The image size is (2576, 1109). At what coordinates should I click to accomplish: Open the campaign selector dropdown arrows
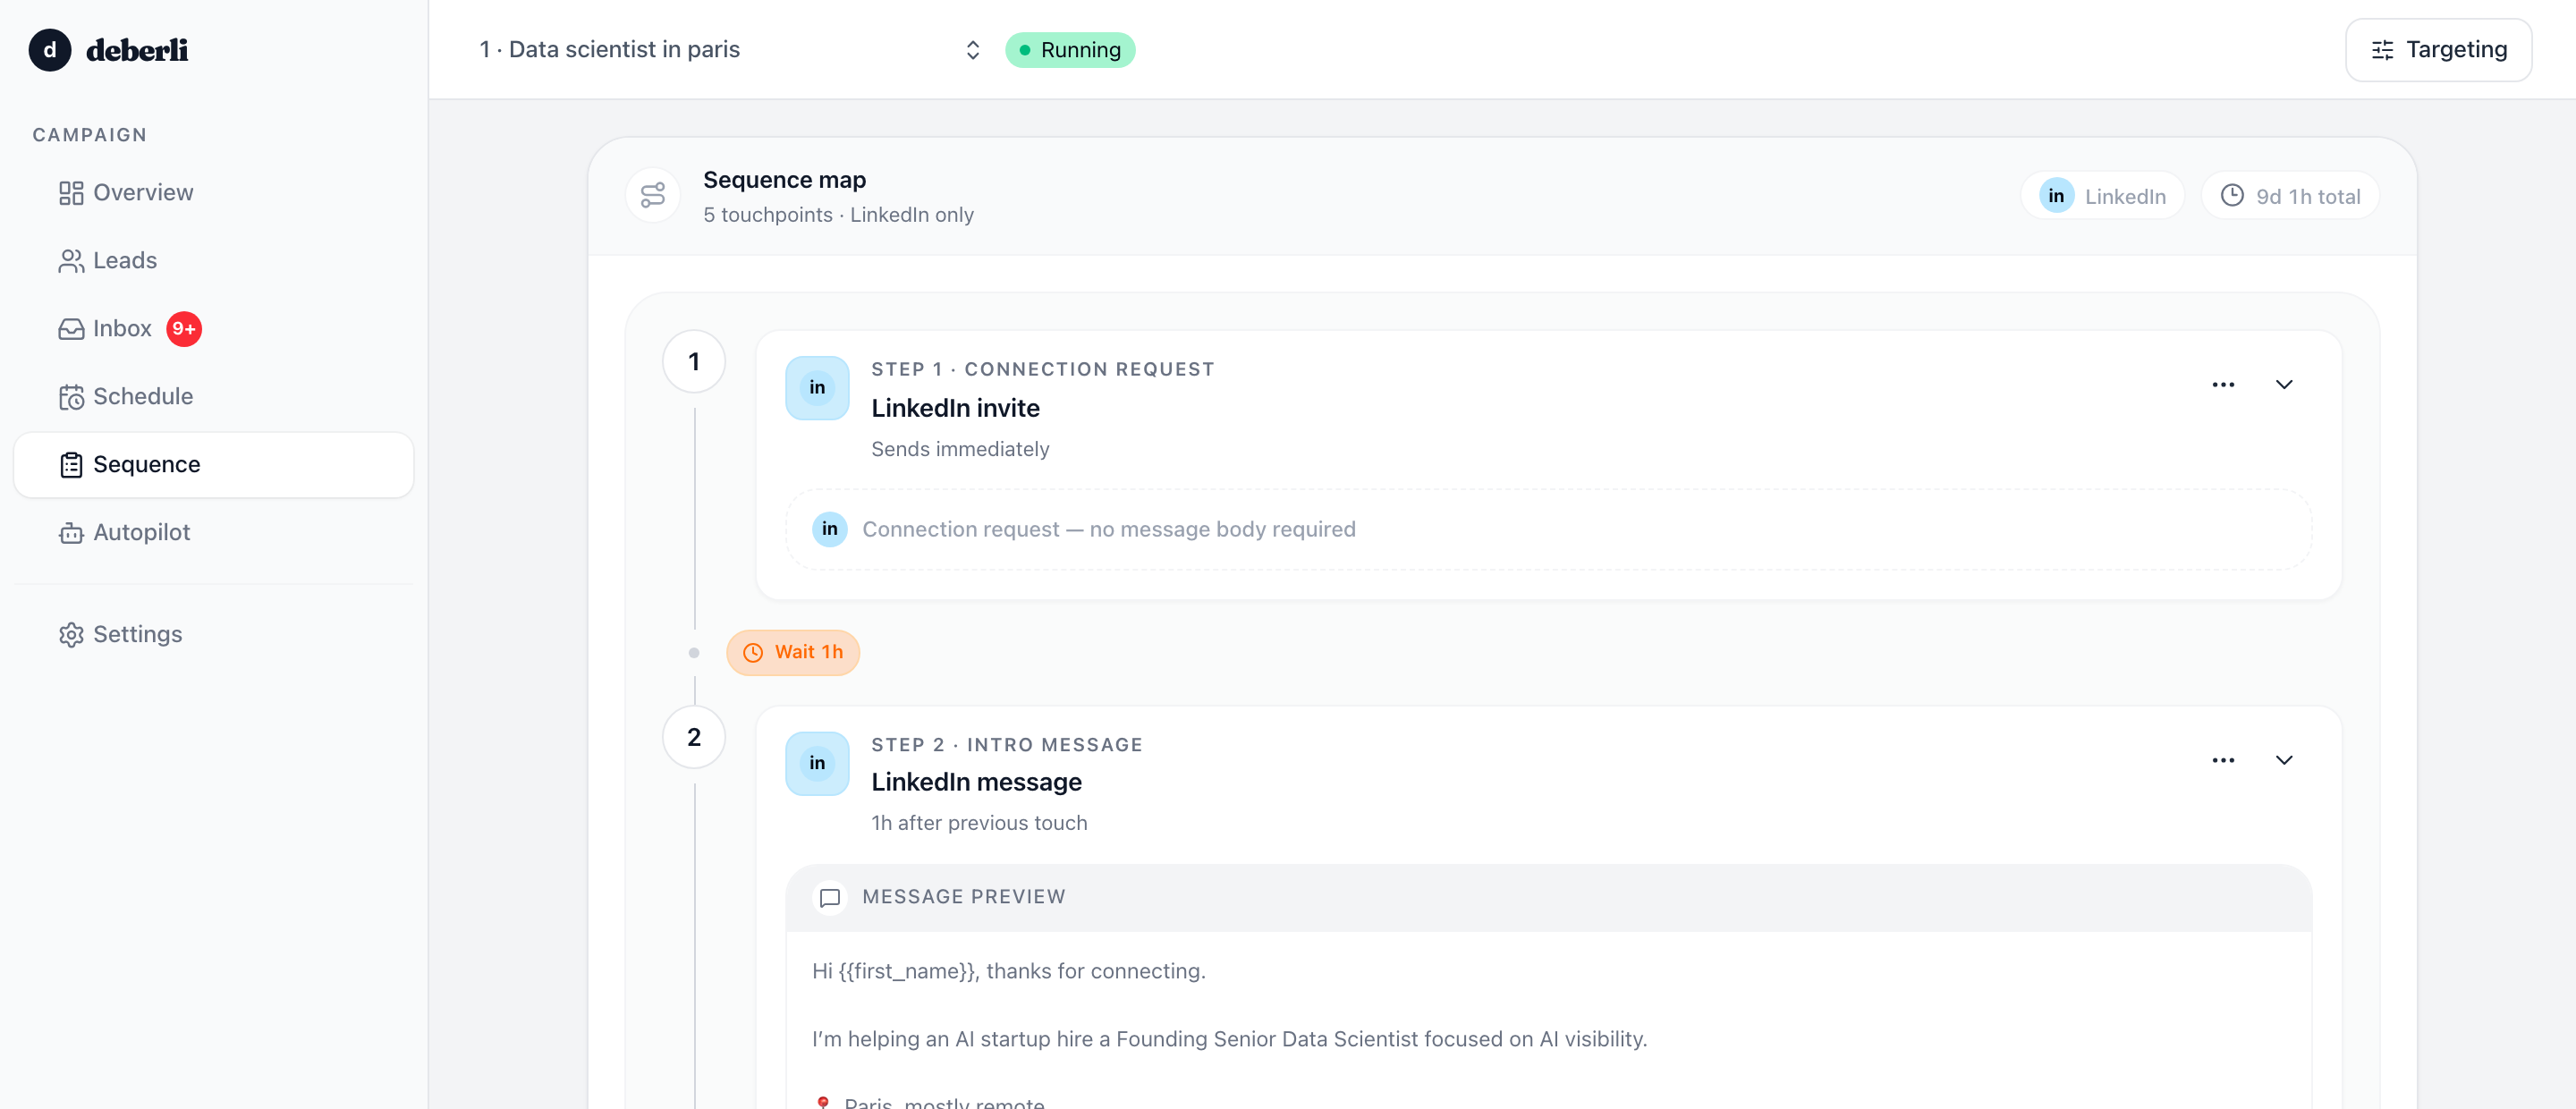tap(972, 50)
